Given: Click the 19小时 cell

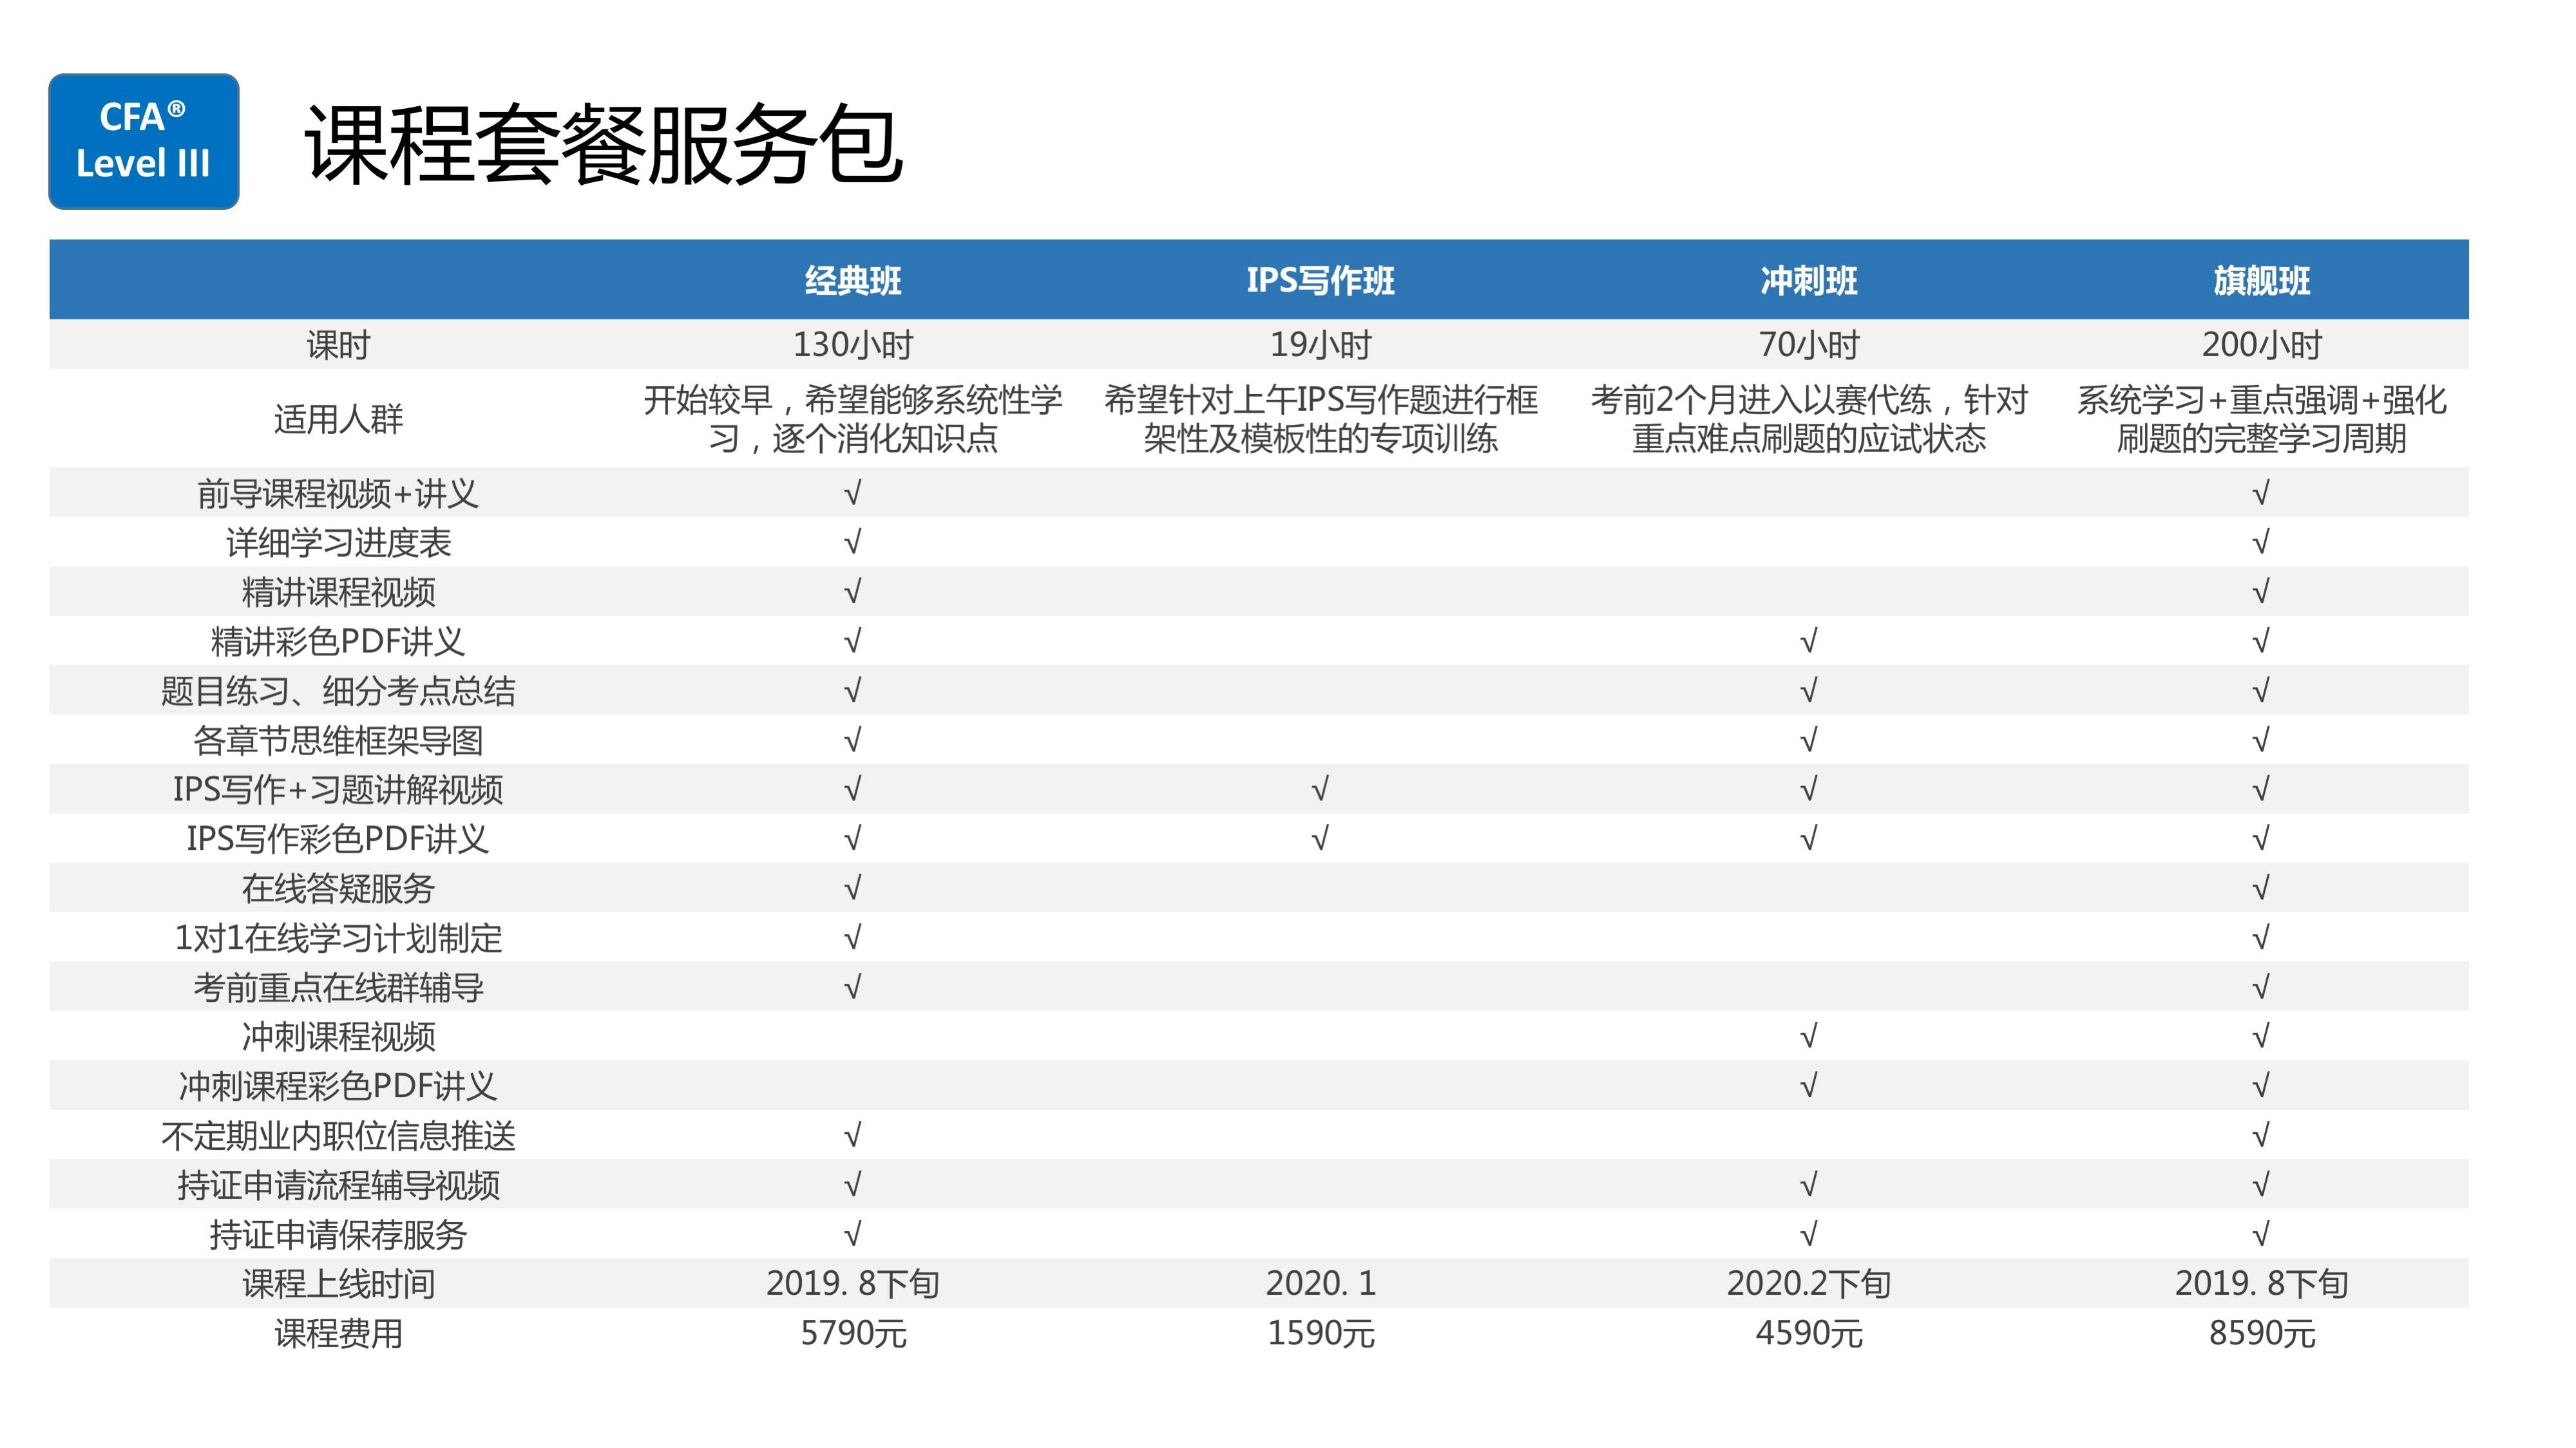Looking at the screenshot, I should pos(1320,344).
